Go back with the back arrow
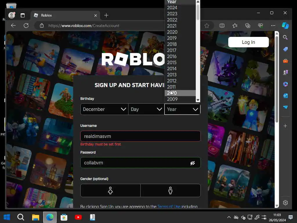Viewport: 297px width, 223px height. coord(13,26)
